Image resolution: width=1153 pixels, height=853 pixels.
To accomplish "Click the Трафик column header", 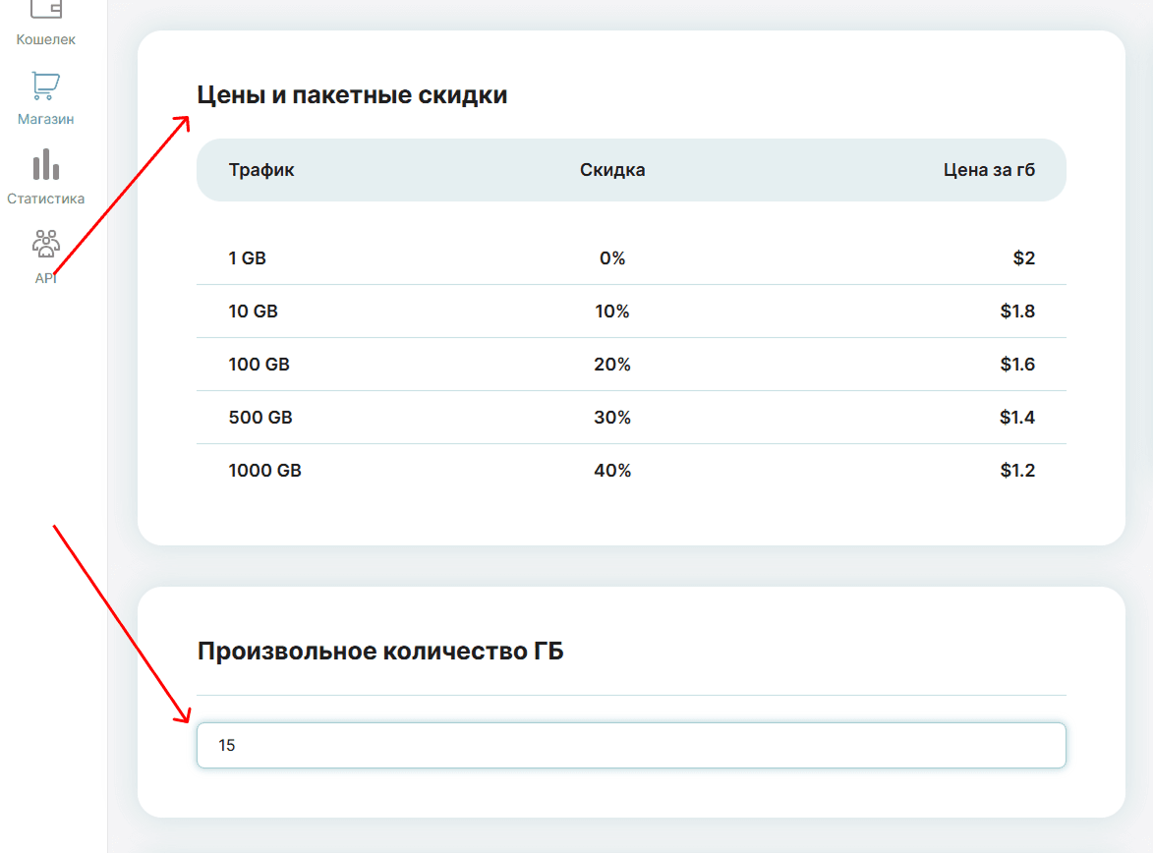I will 261,170.
